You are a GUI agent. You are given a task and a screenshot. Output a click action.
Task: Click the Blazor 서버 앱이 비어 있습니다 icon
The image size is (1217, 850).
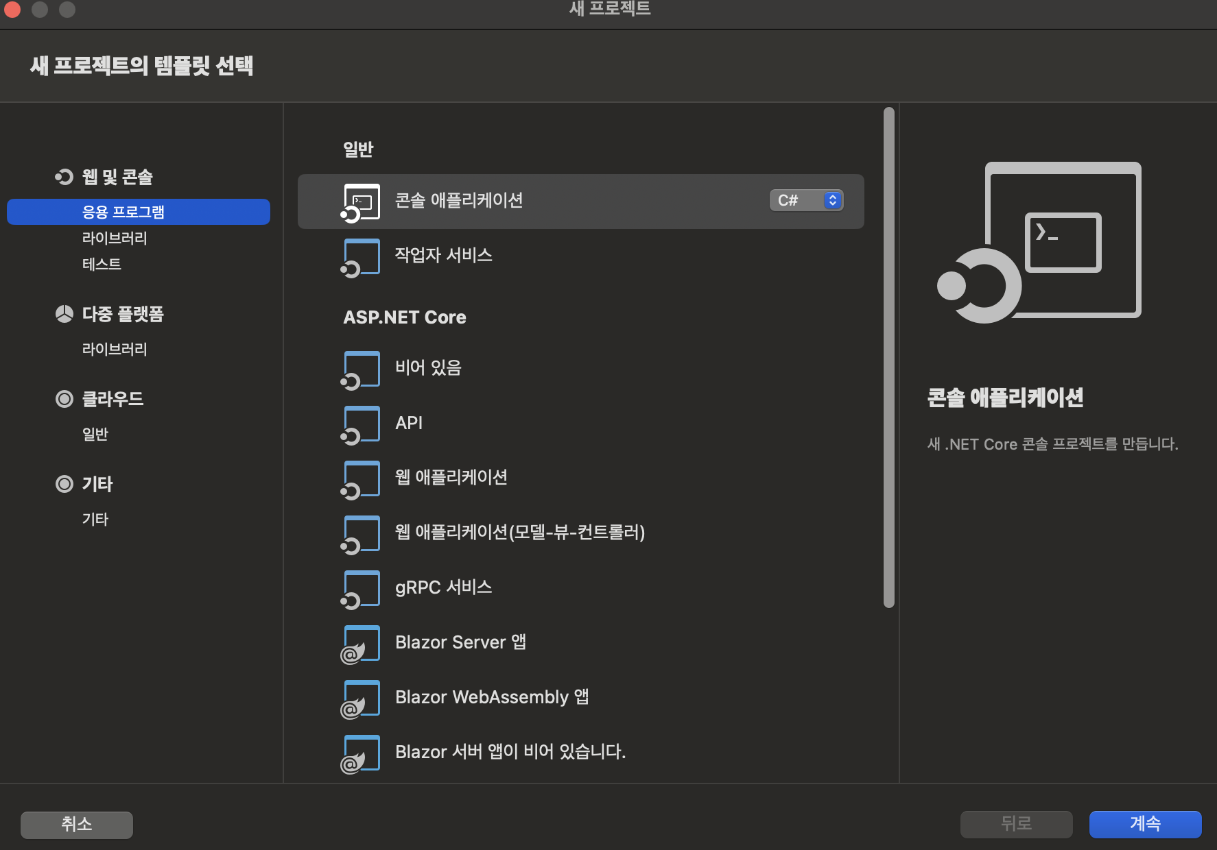coord(361,754)
